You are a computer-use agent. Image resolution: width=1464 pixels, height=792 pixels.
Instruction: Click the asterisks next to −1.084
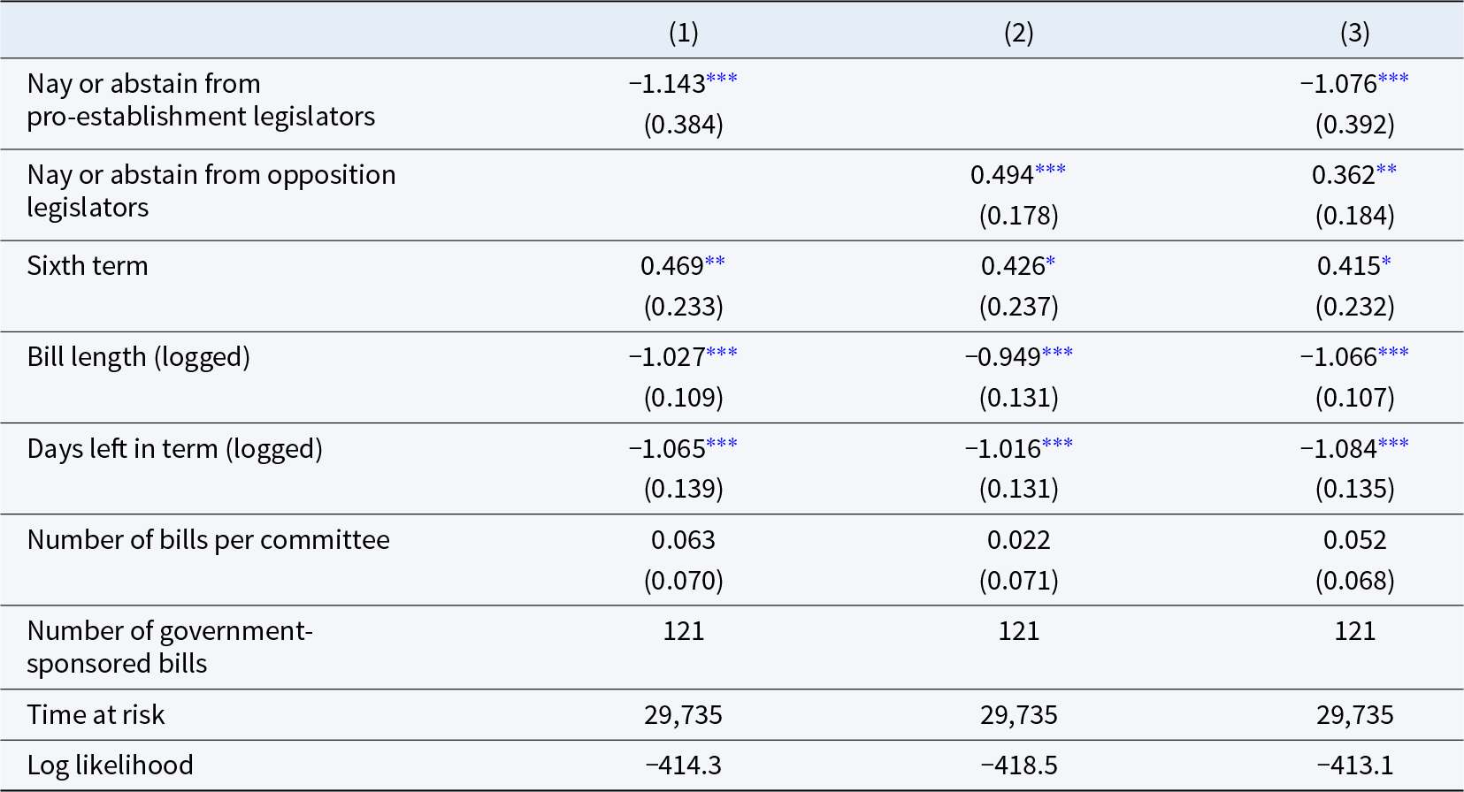pyautogui.click(x=1393, y=444)
